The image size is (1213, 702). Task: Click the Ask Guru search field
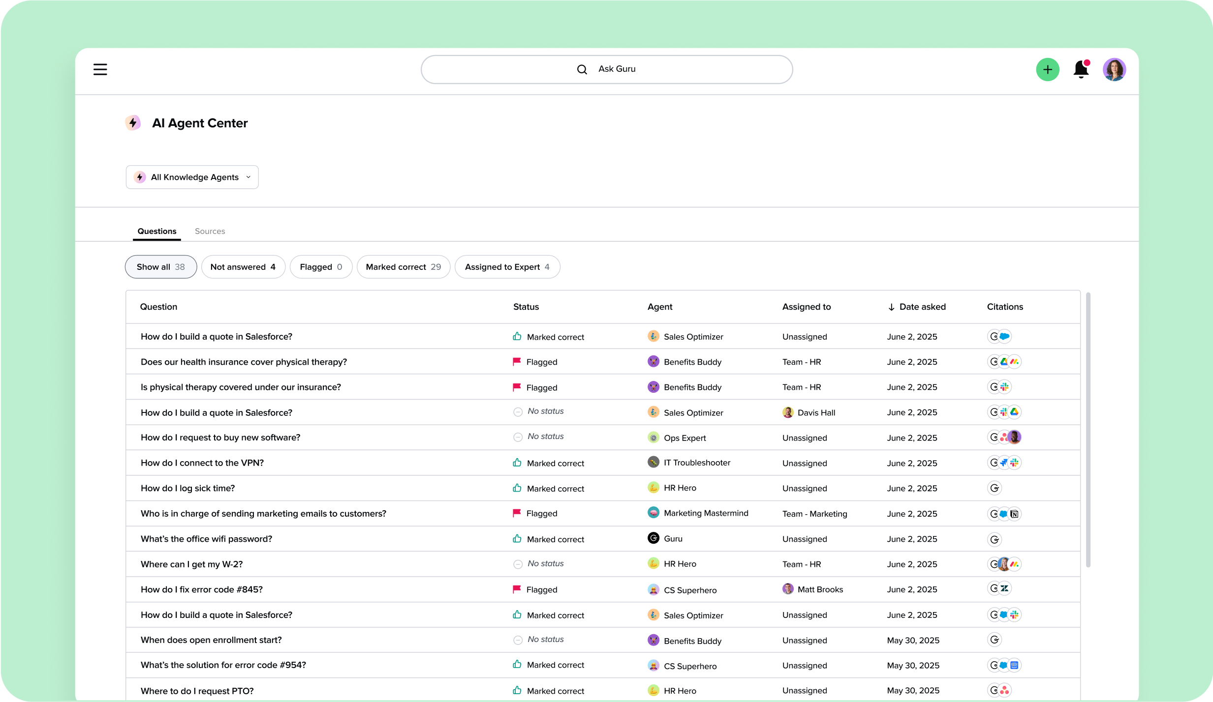pos(606,69)
